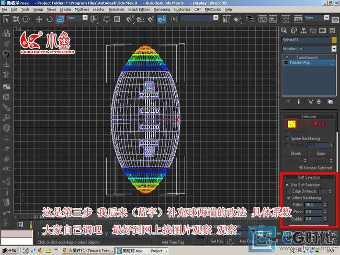The width and height of the screenshot is (340, 255).
Task: Open the Render Scene dialog icon
Action: [298, 19]
